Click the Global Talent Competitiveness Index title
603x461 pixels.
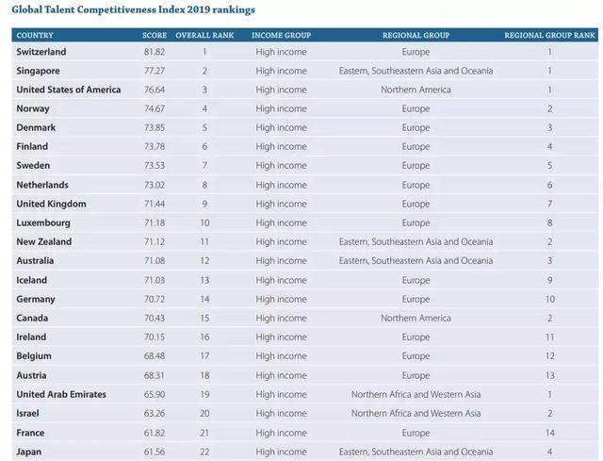[134, 9]
